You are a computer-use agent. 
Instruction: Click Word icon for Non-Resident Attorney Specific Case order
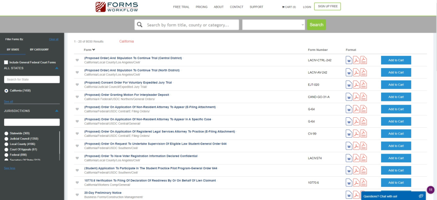[349, 121]
